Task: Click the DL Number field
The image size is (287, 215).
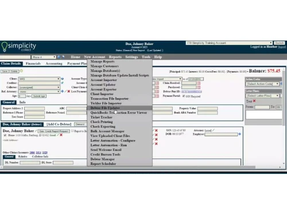Action: (x=30, y=163)
